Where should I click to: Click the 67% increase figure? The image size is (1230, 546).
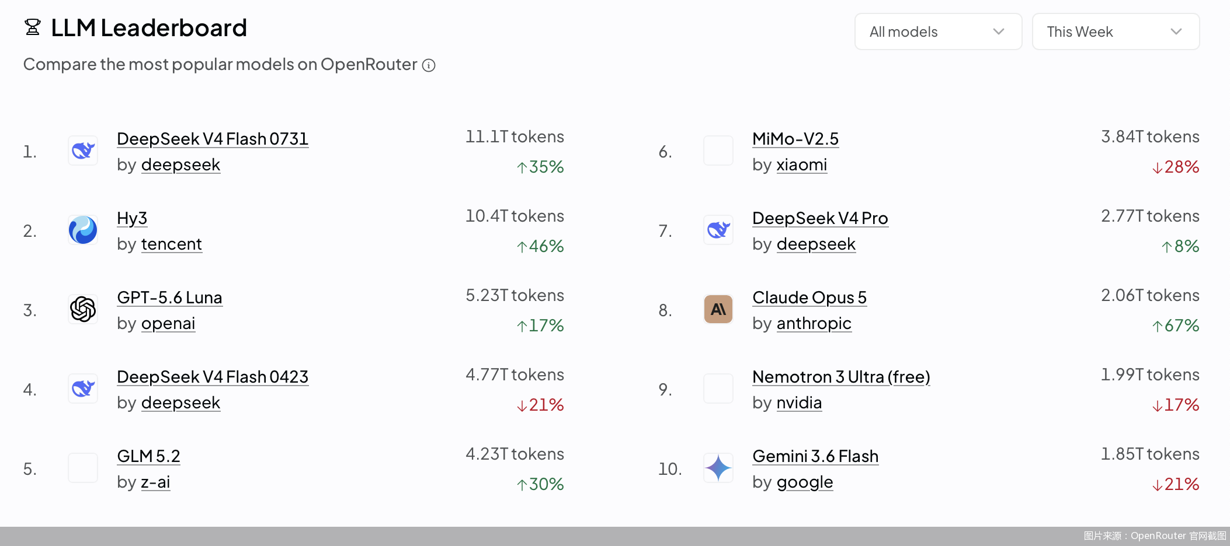tap(1176, 325)
